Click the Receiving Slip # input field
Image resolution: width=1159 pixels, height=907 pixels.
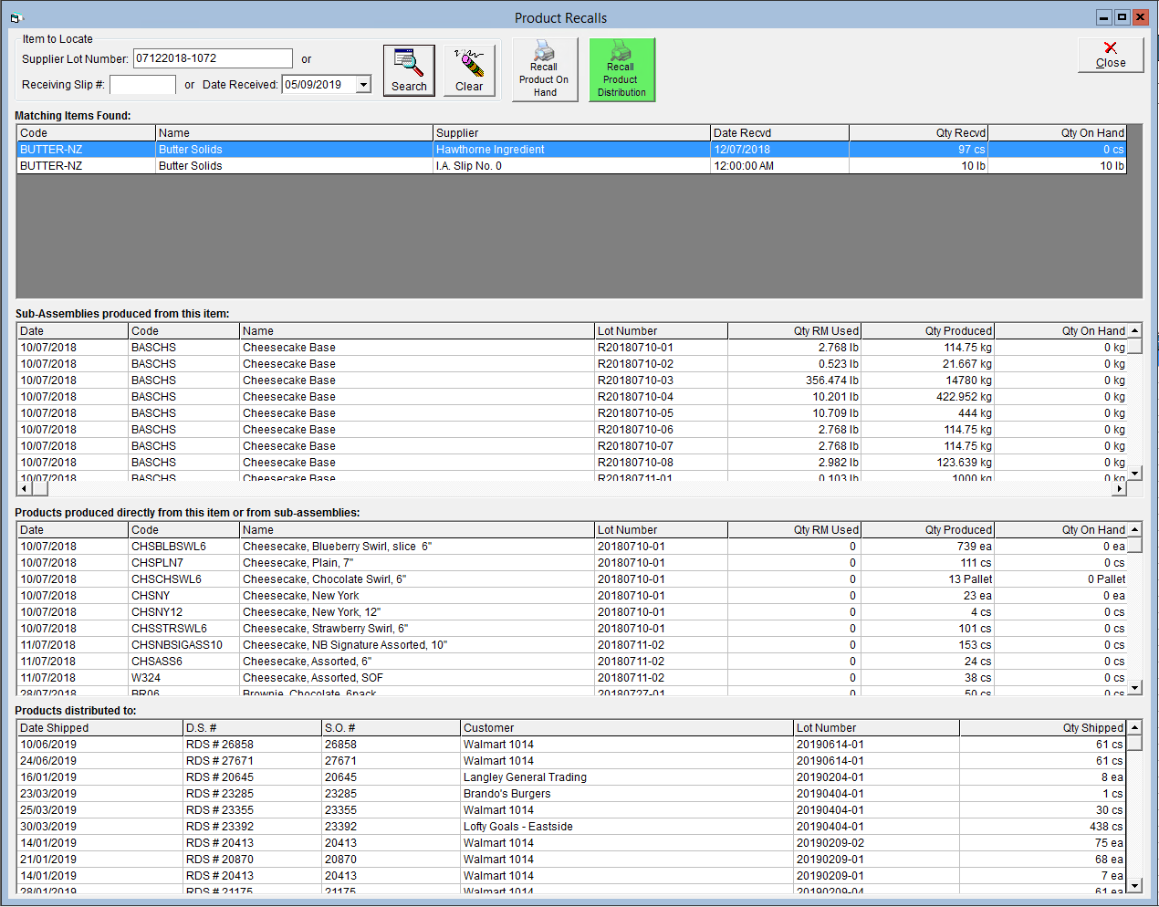pos(142,85)
